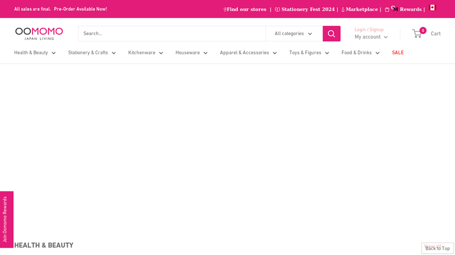
Task: Click the cart item count badge
Action: pos(423,31)
